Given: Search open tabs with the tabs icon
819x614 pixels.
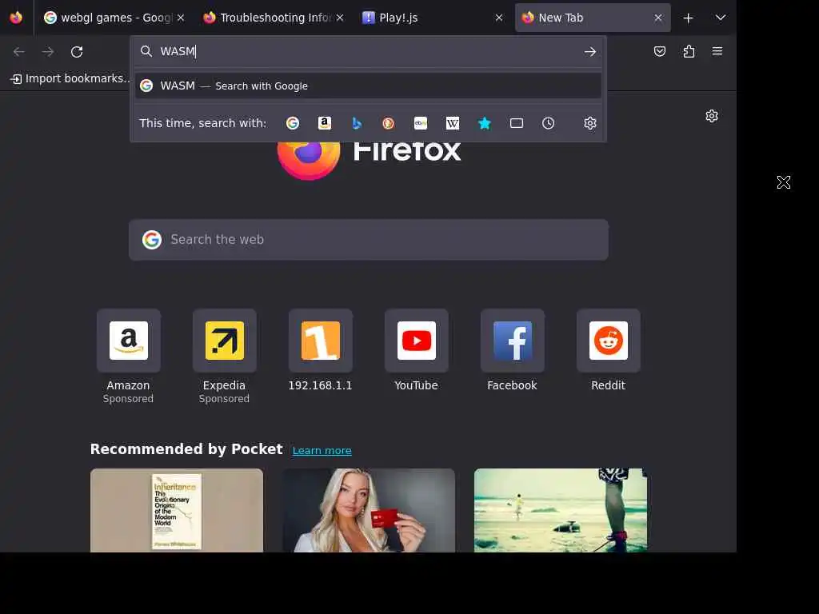Looking at the screenshot, I should point(516,123).
